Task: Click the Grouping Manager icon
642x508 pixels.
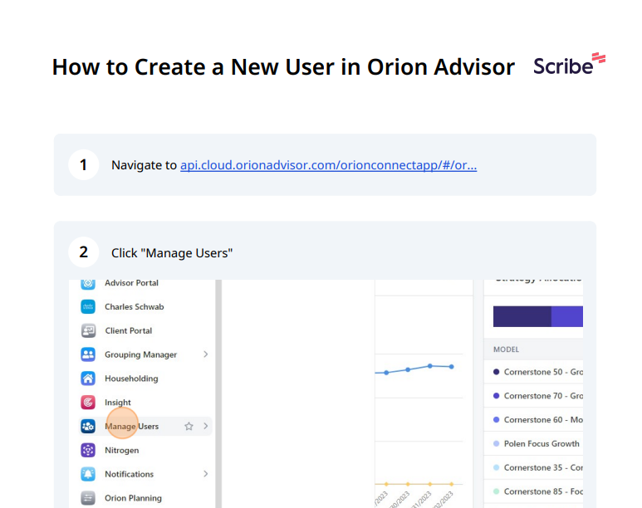Action: point(88,354)
